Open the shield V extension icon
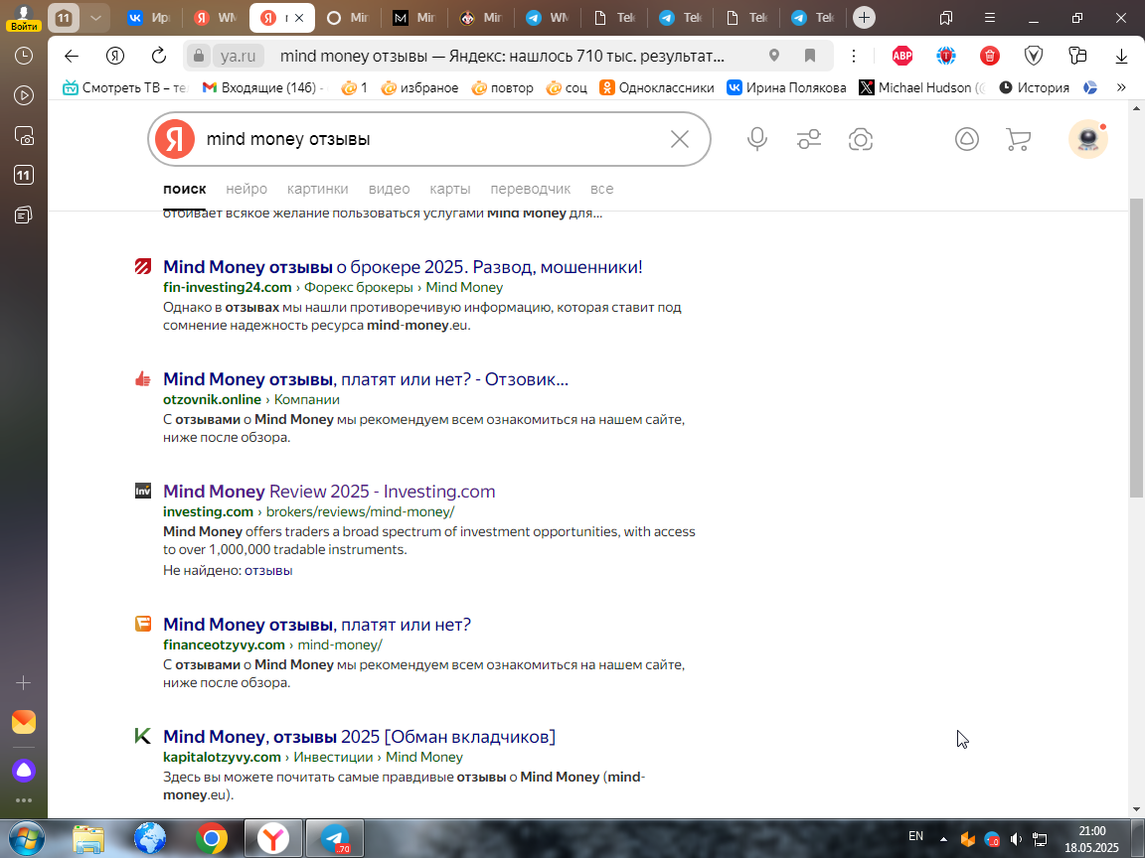 click(x=1034, y=56)
